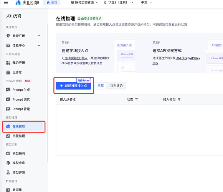The image size is (223, 192).
Task: Click the 创建推理接入点 button
Action: pyautogui.click(x=73, y=86)
